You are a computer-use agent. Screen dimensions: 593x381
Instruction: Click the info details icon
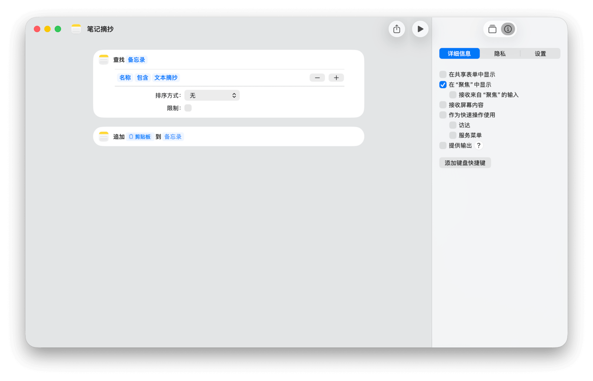click(x=508, y=29)
